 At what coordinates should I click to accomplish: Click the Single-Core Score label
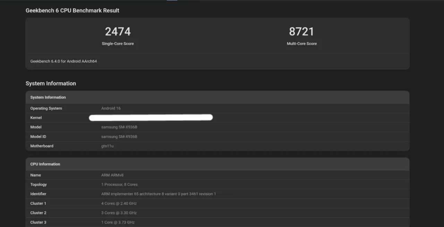click(118, 44)
